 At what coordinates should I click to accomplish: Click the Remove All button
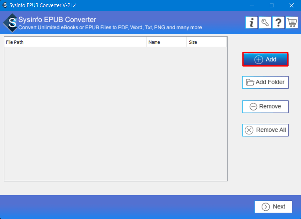[265, 130]
